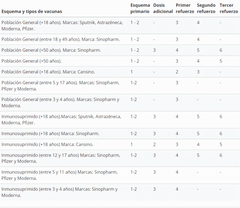Click "Inmunosuprimido (+18 años) Marca: Cansino." text
The image size is (240, 208).
[47, 144]
